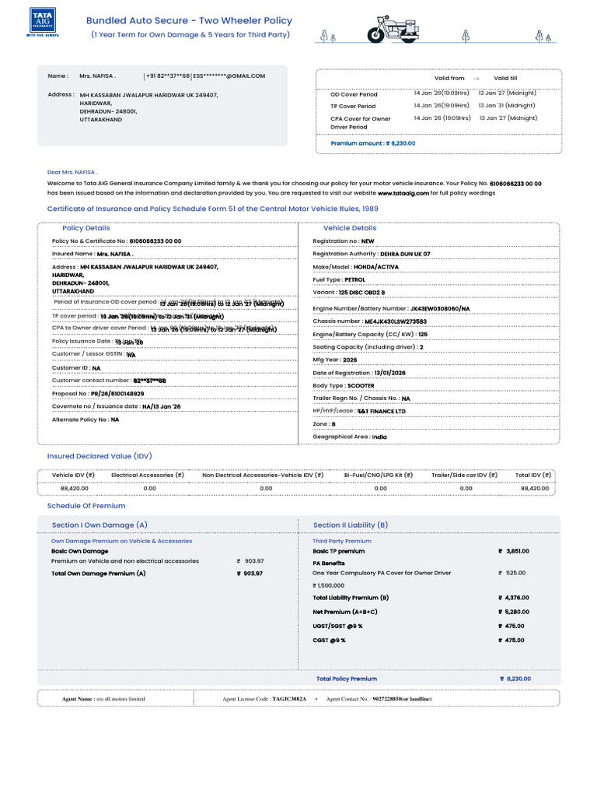Screen dimensions: 597x797
Task: Click 'Mfg Year : 2026' row
Action: [335, 360]
